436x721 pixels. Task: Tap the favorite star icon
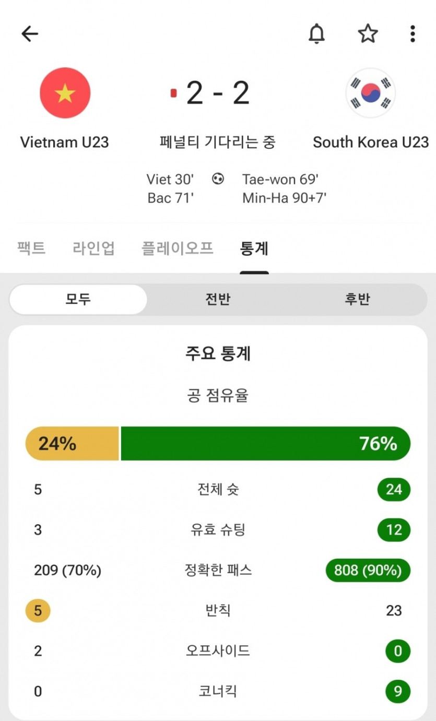368,34
